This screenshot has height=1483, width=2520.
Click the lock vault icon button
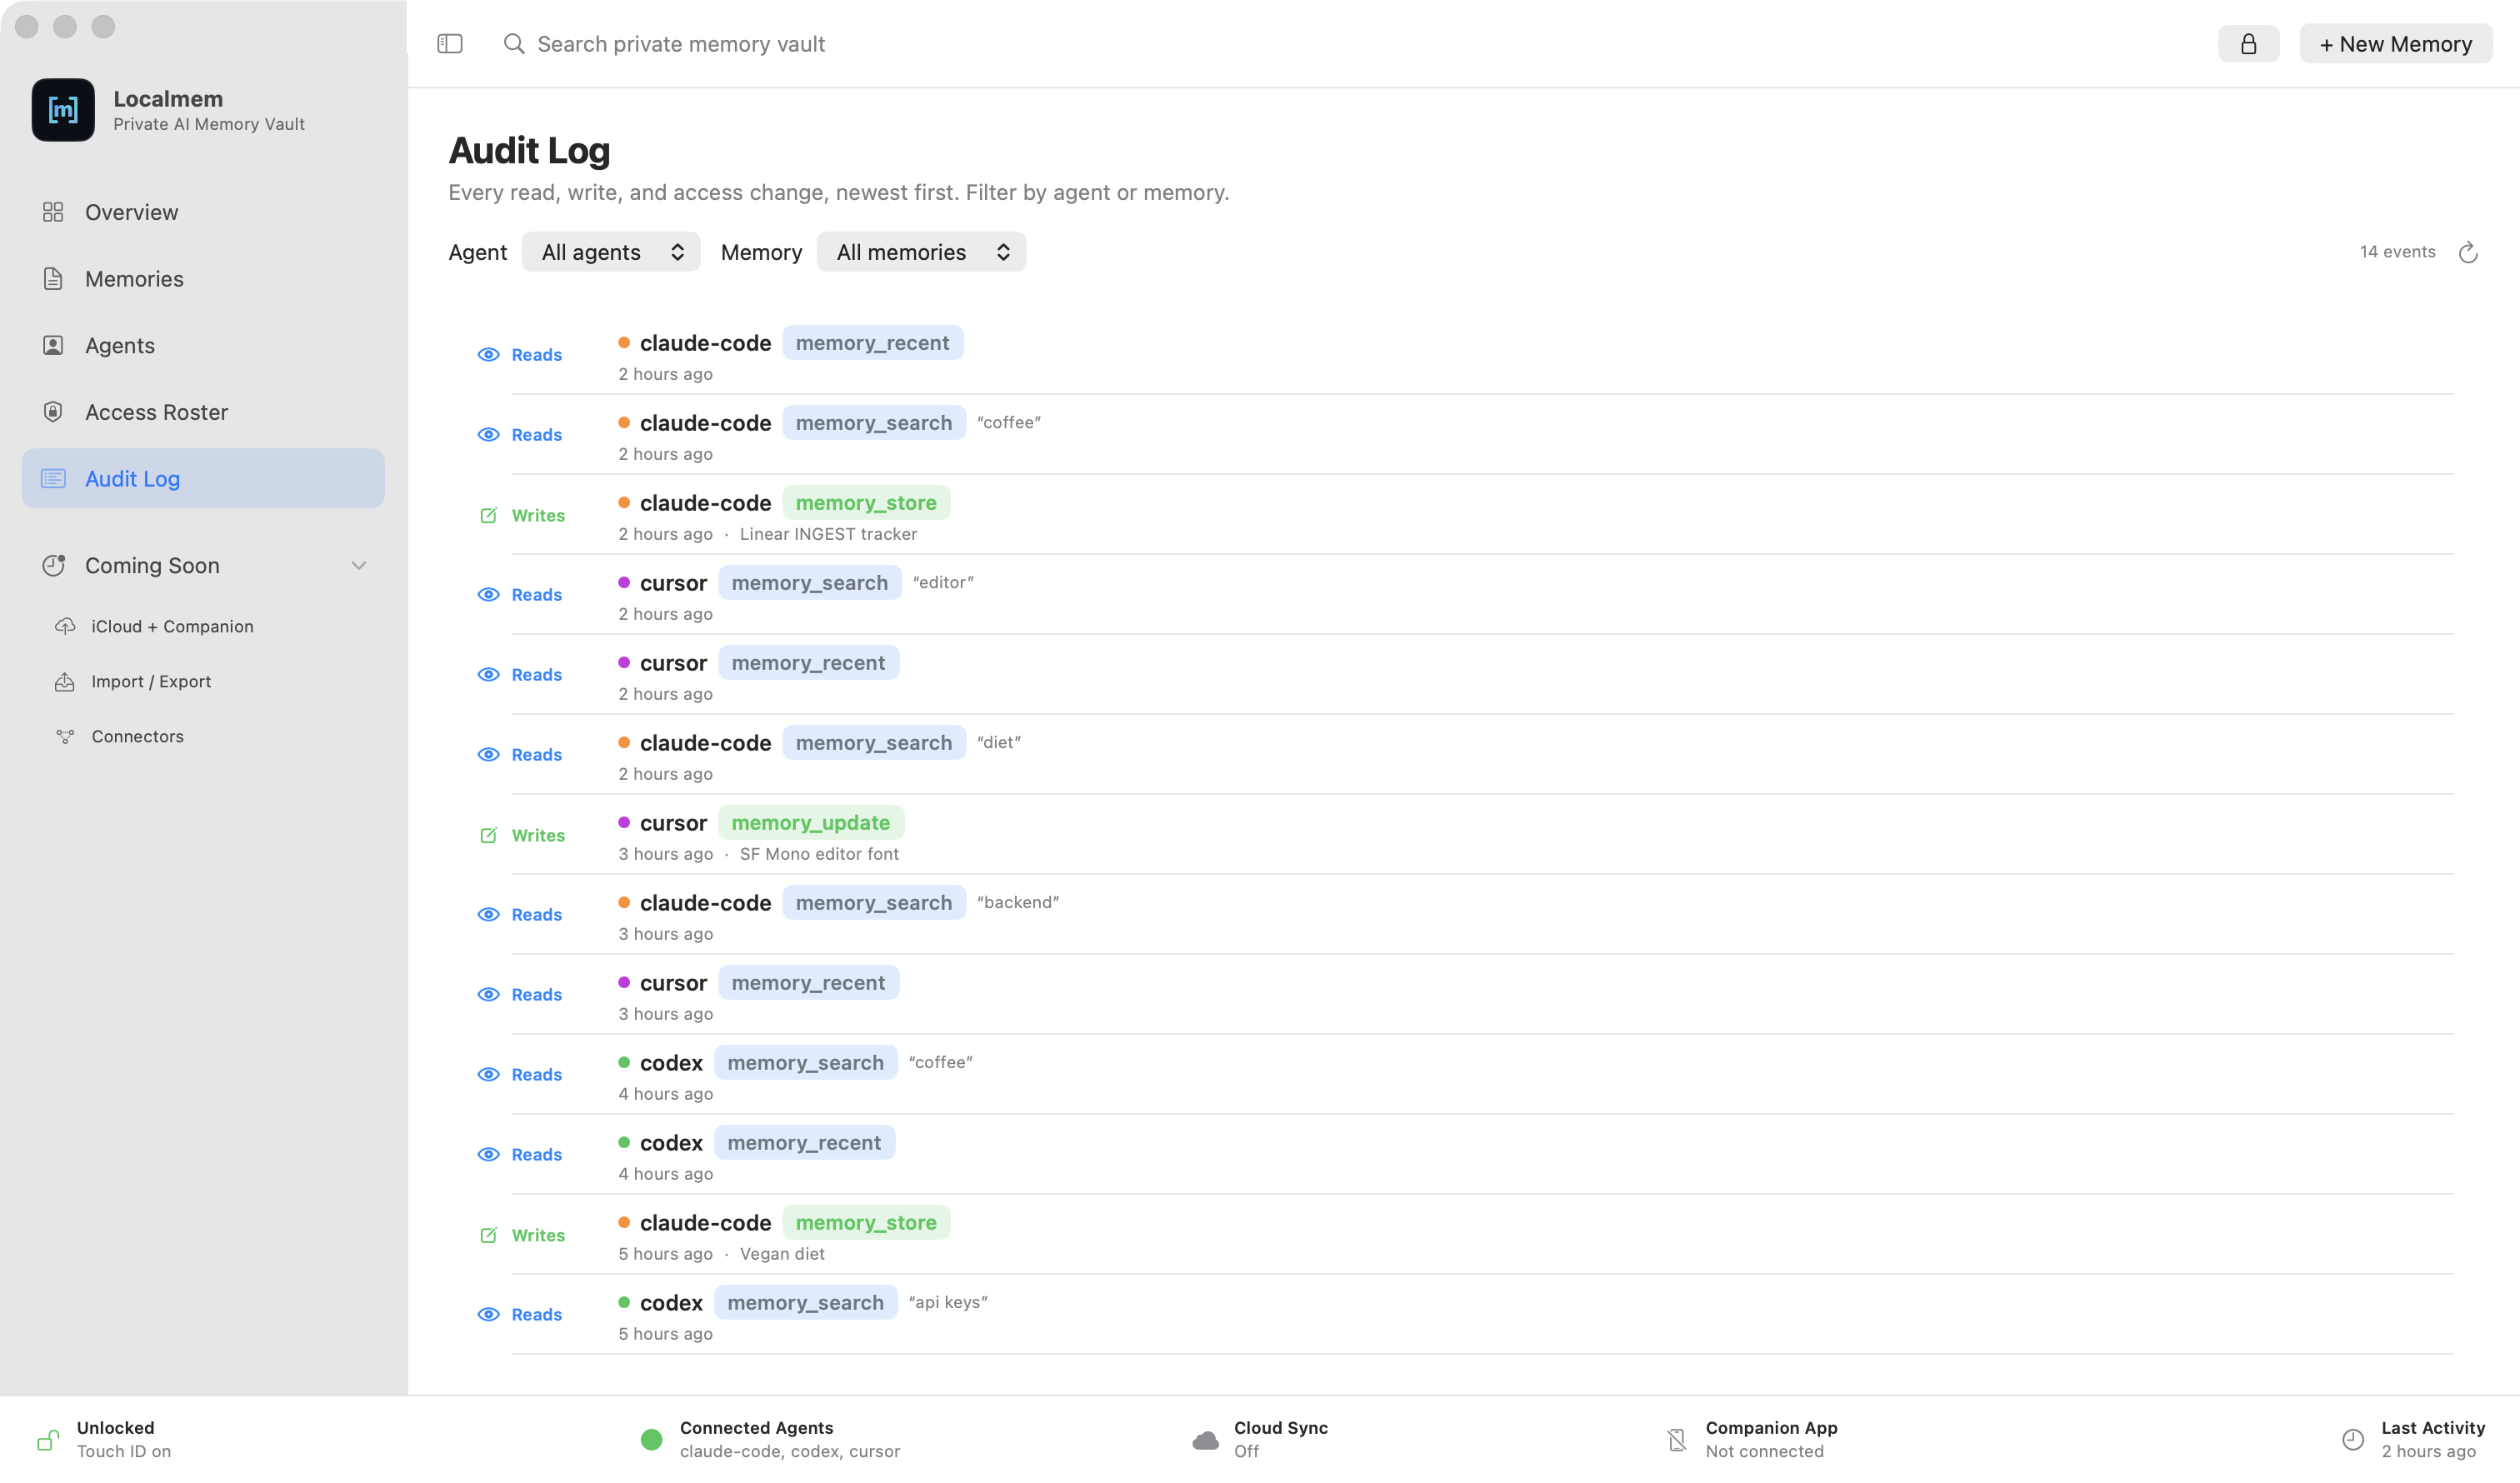(x=2248, y=44)
